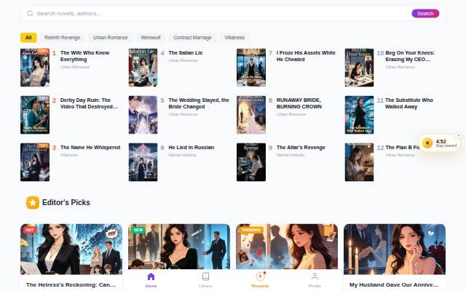Open the Rewards coin icon in the bottom navigation
Image resolution: width=466 pixels, height=291 pixels.
pyautogui.click(x=260, y=276)
